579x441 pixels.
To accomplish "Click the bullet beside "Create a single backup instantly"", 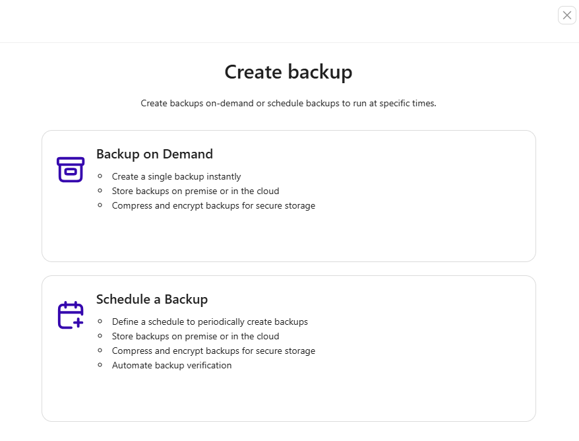I will [x=100, y=176].
